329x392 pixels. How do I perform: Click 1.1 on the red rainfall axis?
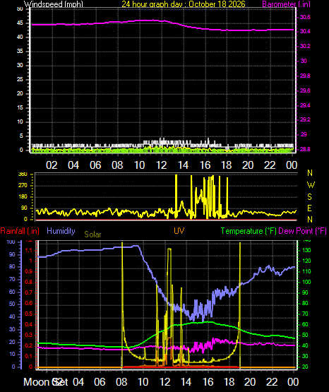pyautogui.click(x=29, y=250)
